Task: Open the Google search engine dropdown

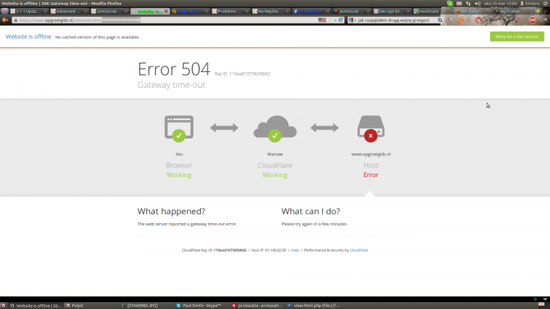Action: [x=352, y=21]
